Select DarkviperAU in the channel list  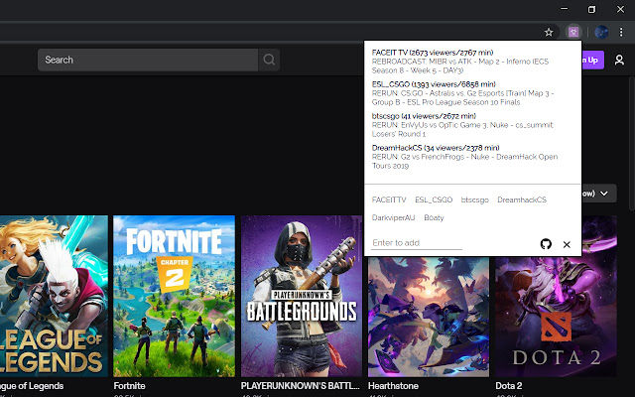(x=393, y=218)
